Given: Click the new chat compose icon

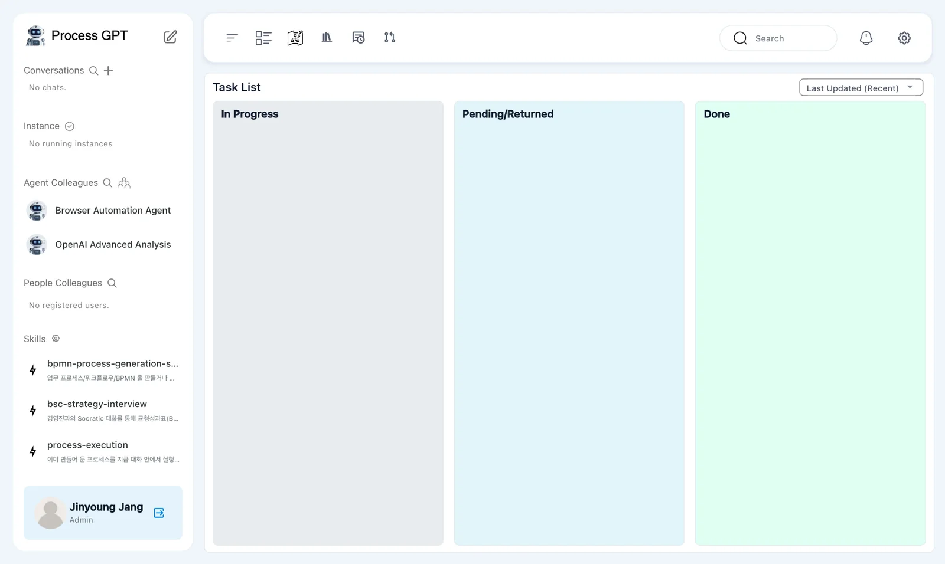Looking at the screenshot, I should pyautogui.click(x=170, y=37).
